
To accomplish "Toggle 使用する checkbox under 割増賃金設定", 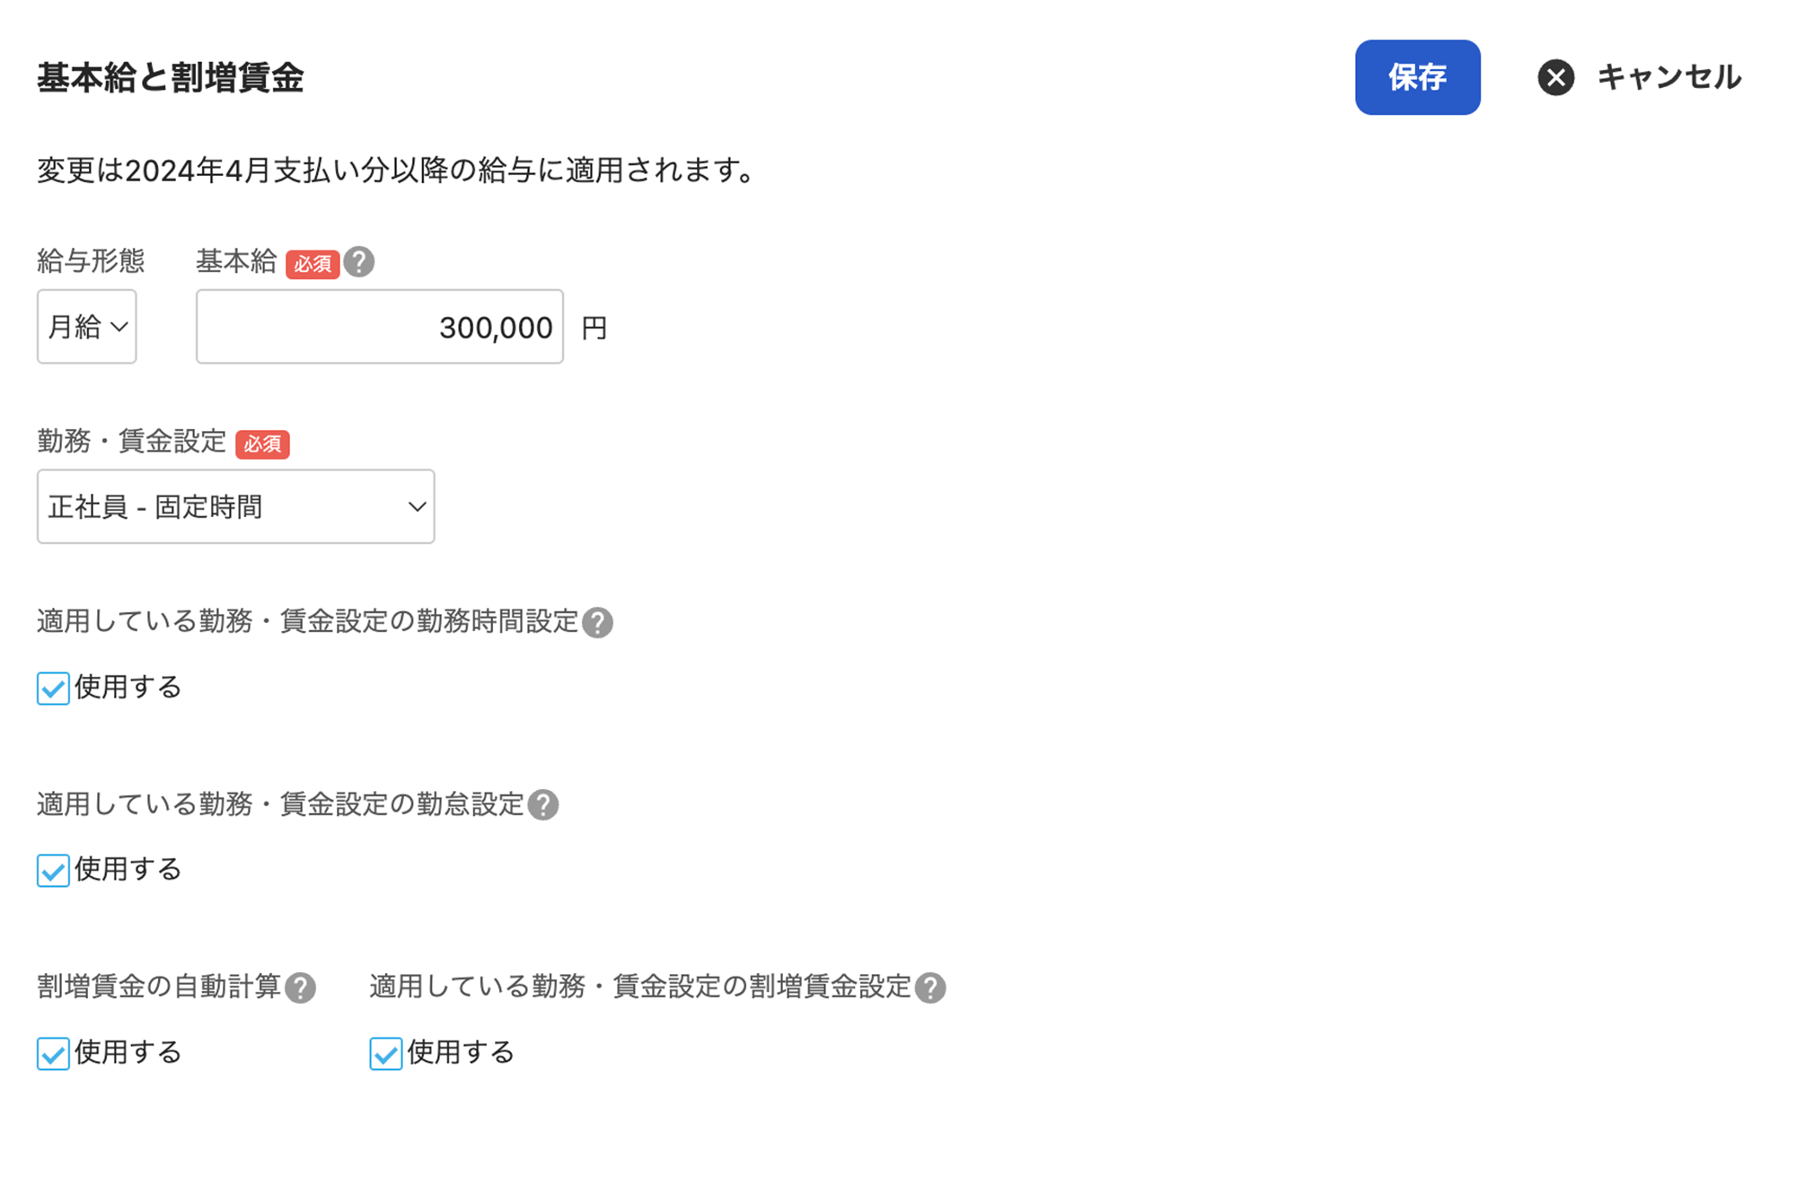I will (385, 1053).
